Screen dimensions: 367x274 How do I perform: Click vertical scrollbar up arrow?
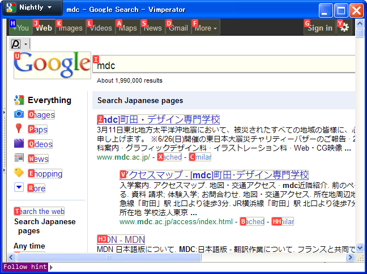(x=360, y=23)
